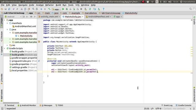This screenshot has width=196, height=110.
Task: Collapse the manifests folder arrow
Action: [7, 23]
